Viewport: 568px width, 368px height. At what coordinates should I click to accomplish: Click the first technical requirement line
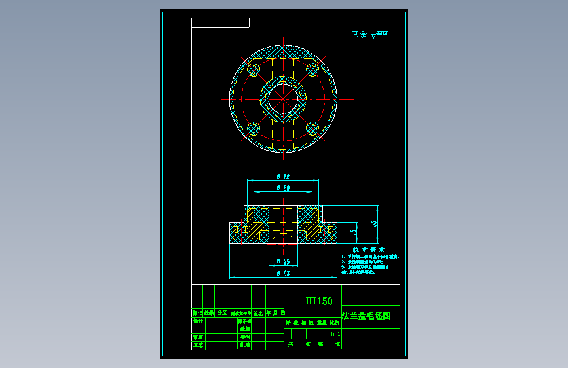click(x=370, y=257)
